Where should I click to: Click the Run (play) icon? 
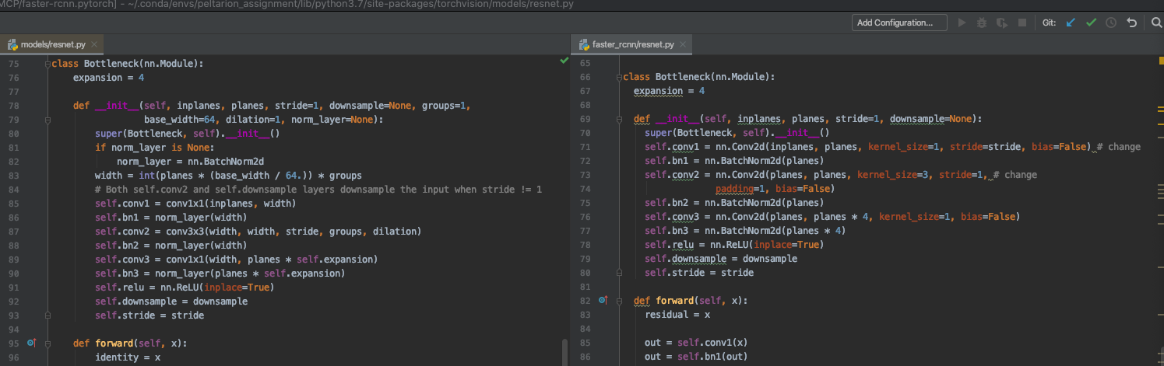coord(962,23)
